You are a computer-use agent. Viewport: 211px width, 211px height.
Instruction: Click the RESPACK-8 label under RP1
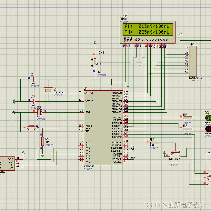pos(196,78)
